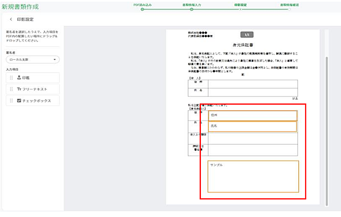Select the 印鑑 stamp input item
The height and width of the screenshot is (217, 341).
coord(33,78)
